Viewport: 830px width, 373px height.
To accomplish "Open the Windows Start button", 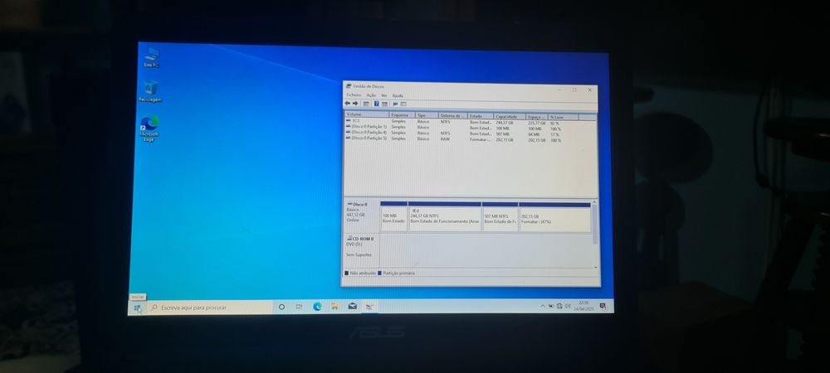I will coord(137,307).
